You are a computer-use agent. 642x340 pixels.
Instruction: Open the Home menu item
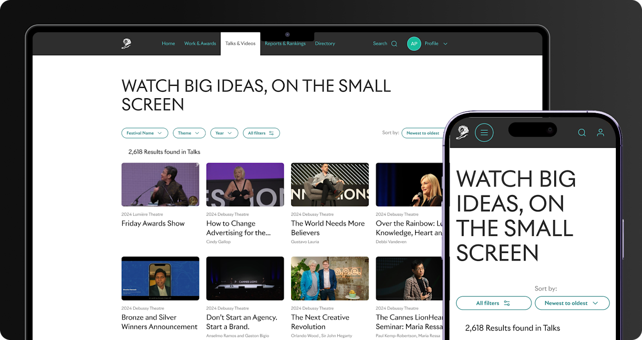click(168, 44)
